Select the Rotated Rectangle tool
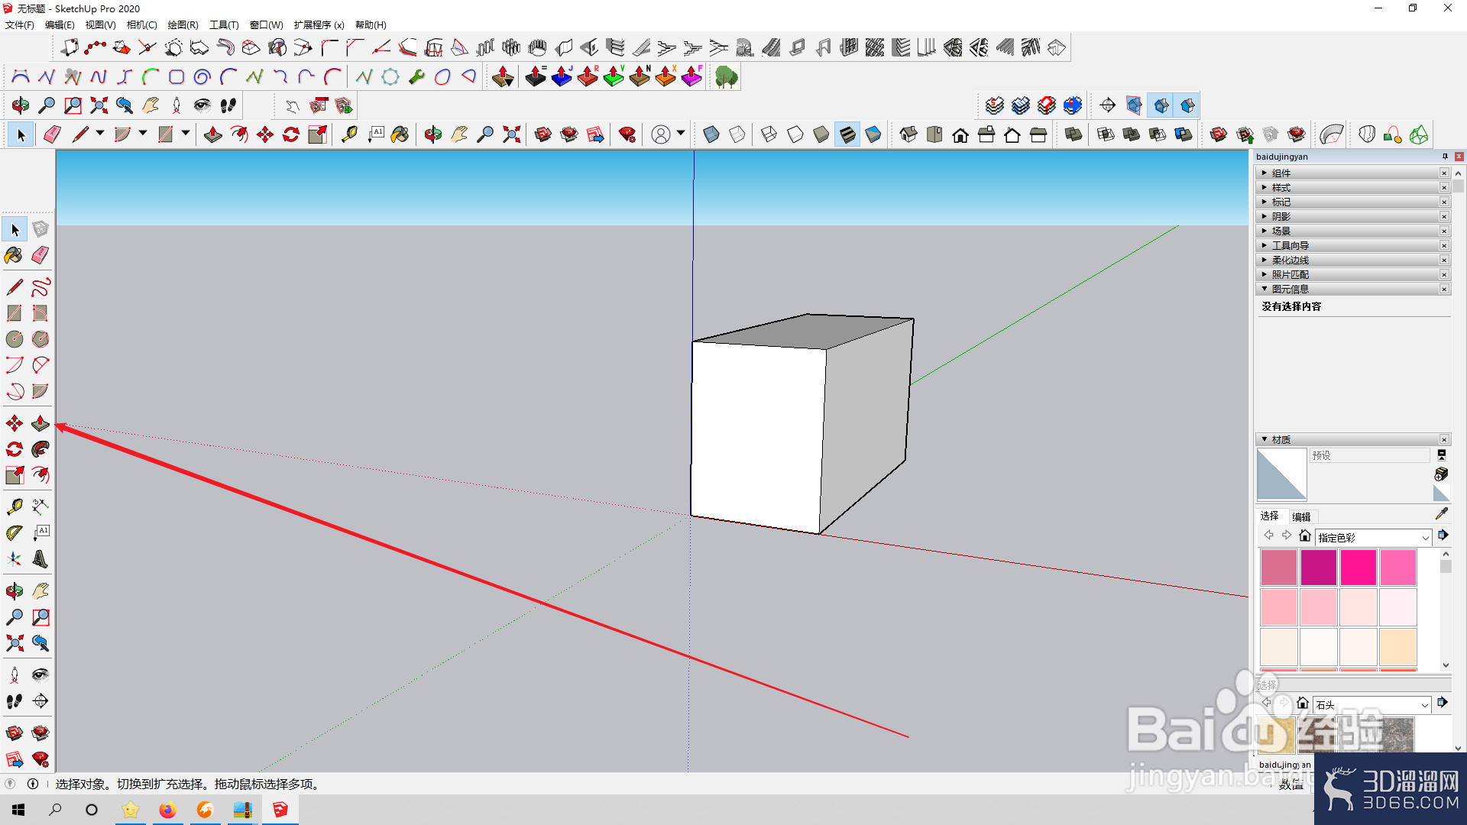1467x825 pixels. (x=40, y=313)
